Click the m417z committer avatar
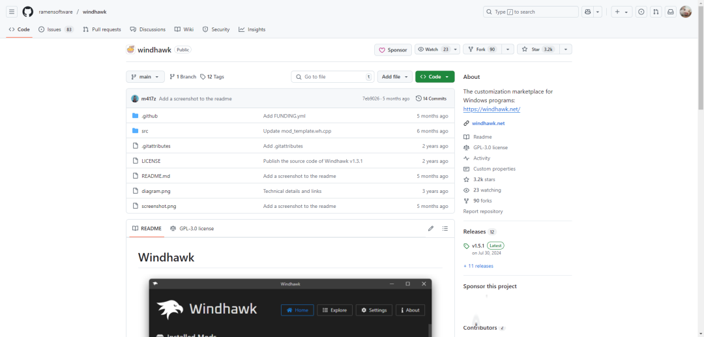This screenshot has height=337, width=704. [x=135, y=98]
